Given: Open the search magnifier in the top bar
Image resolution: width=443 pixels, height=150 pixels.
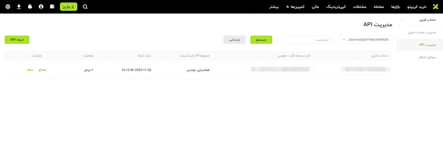Looking at the screenshot, I should (85, 7).
